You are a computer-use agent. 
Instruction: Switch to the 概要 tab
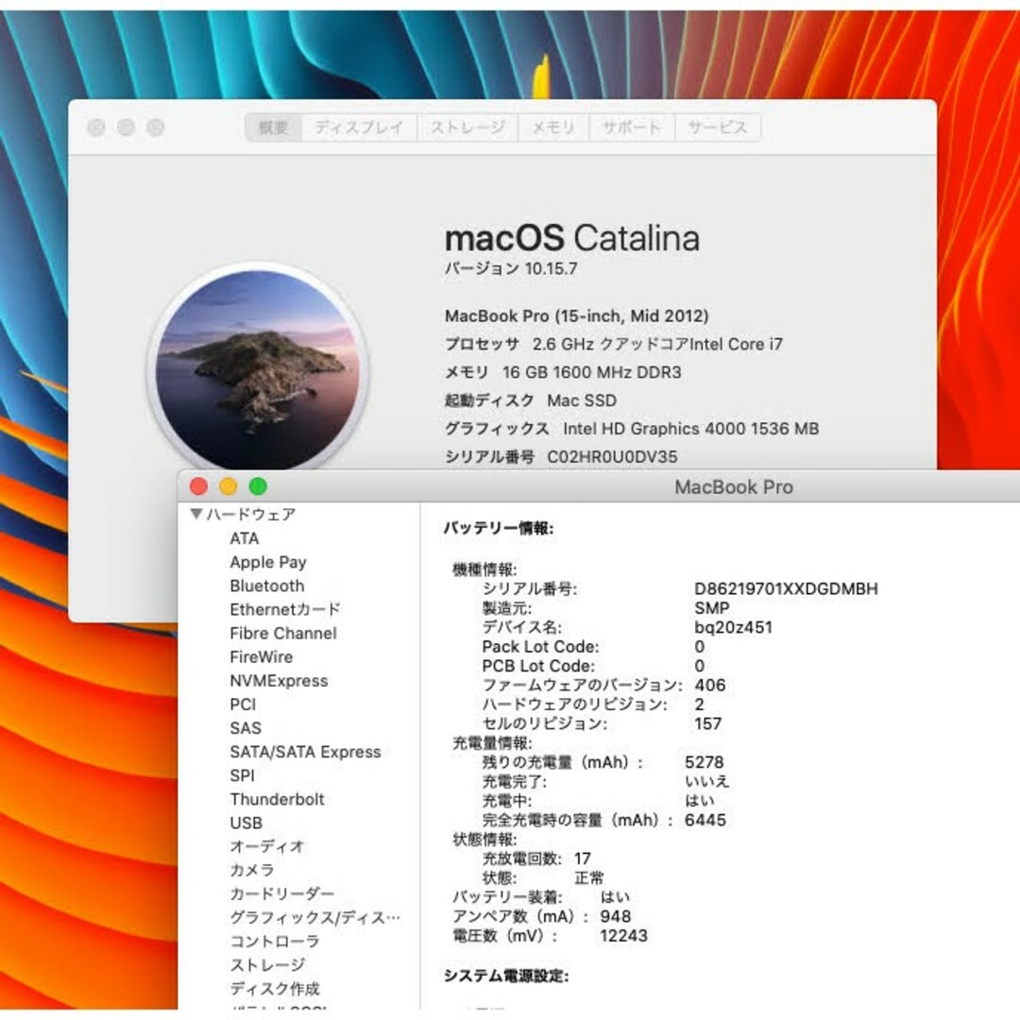click(x=274, y=127)
